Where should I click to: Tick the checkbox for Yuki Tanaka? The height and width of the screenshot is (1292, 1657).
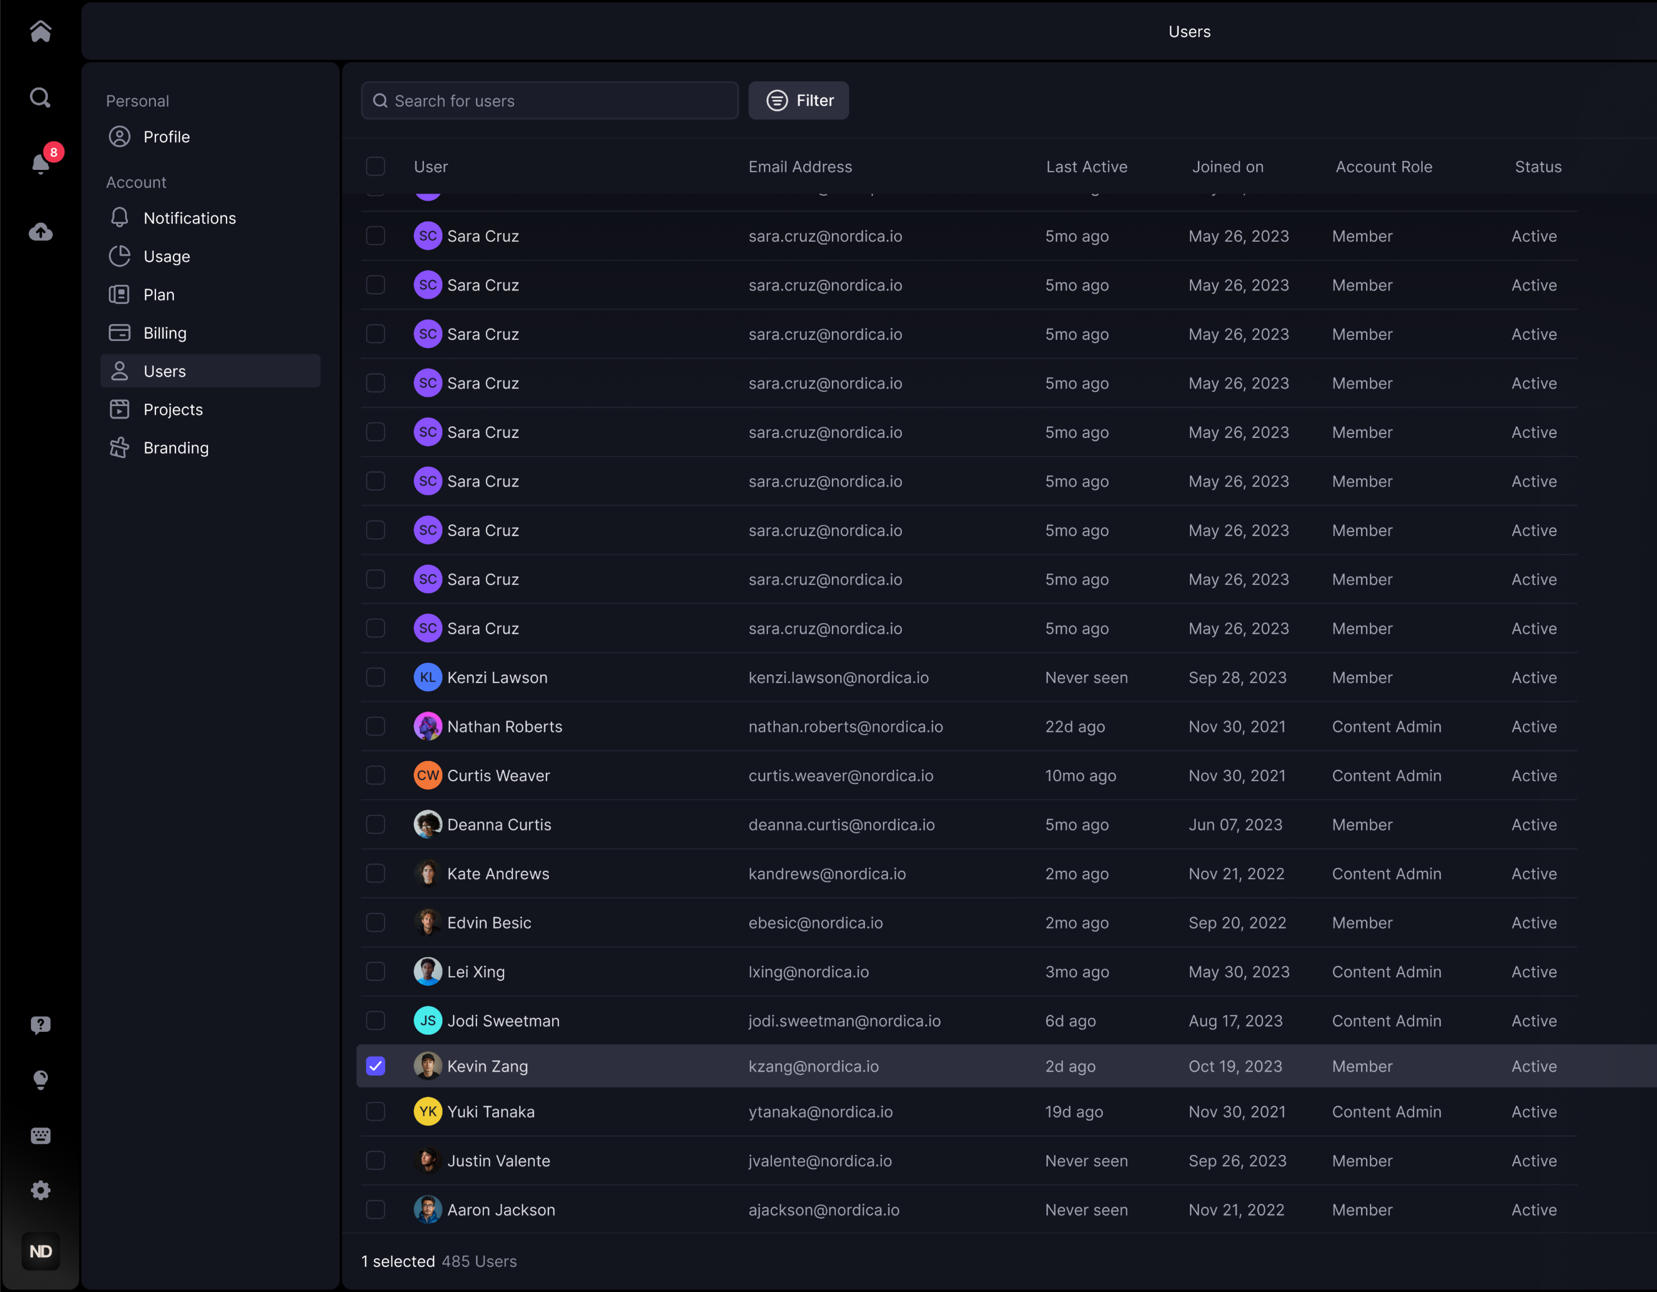pyautogui.click(x=376, y=1111)
